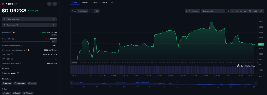Open the Reddit social link
Viewport: 267px width, 95px height.
tap(16, 93)
